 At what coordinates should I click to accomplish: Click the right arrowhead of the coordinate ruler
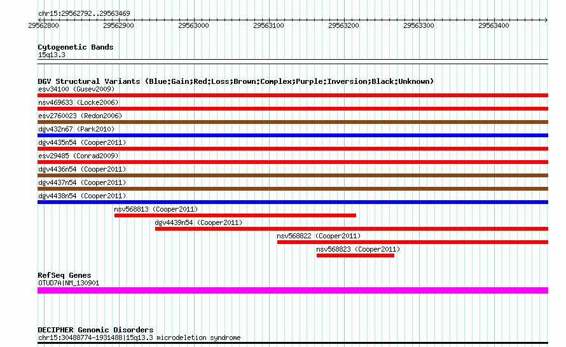point(546,20)
